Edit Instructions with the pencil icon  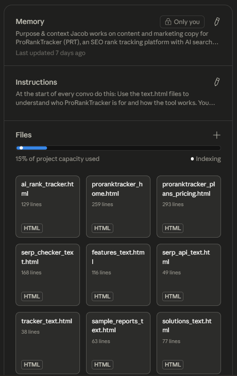pyautogui.click(x=217, y=82)
